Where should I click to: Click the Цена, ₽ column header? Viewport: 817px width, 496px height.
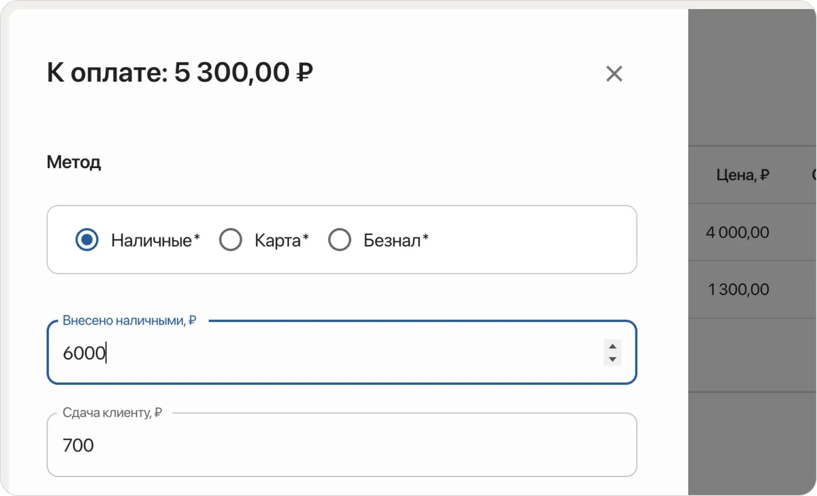click(x=743, y=175)
